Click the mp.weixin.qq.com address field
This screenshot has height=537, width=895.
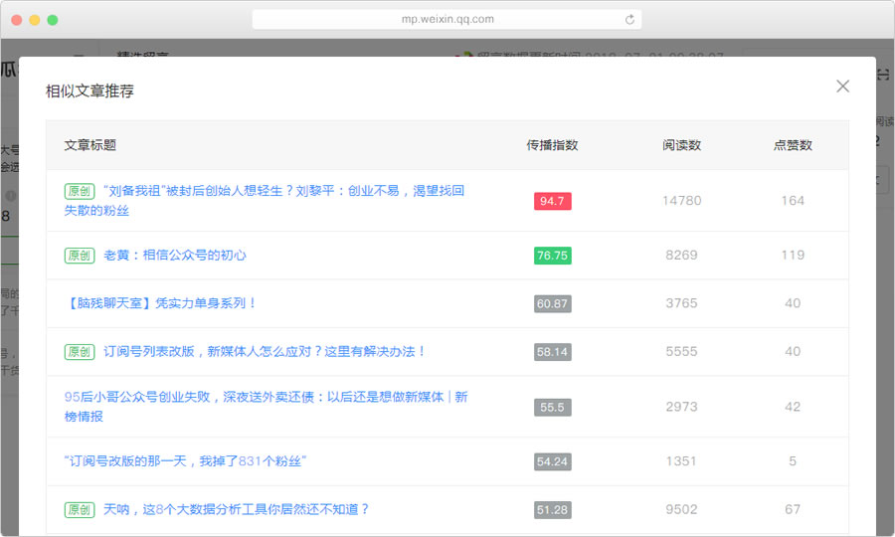[447, 19]
